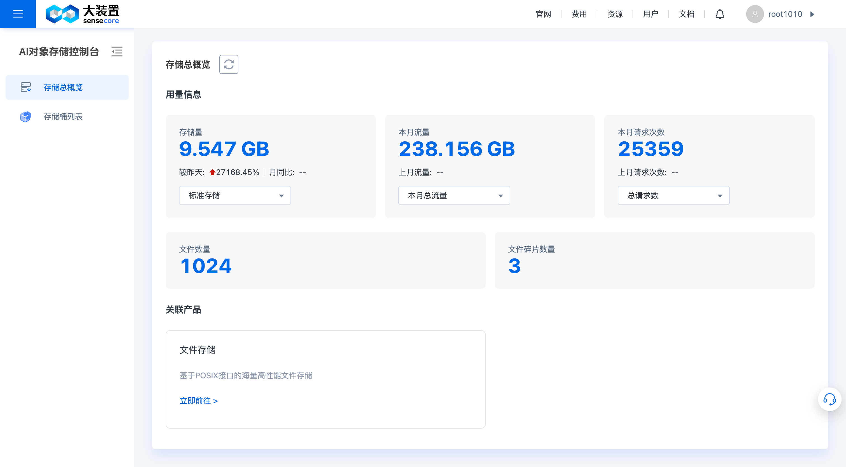Image resolution: width=846 pixels, height=467 pixels.
Task: Go to the 官网 official site
Action: (544, 14)
